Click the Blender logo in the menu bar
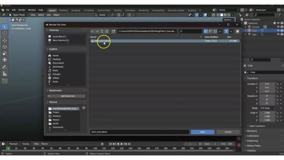This screenshot has height=160, width=284. tap(3, 10)
